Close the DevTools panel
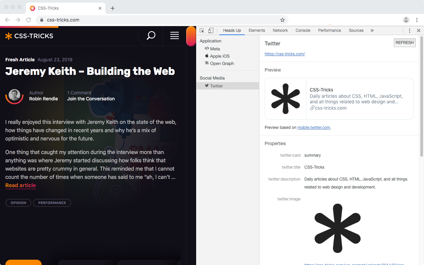Viewport: 424px width, 265px height. click(419, 30)
